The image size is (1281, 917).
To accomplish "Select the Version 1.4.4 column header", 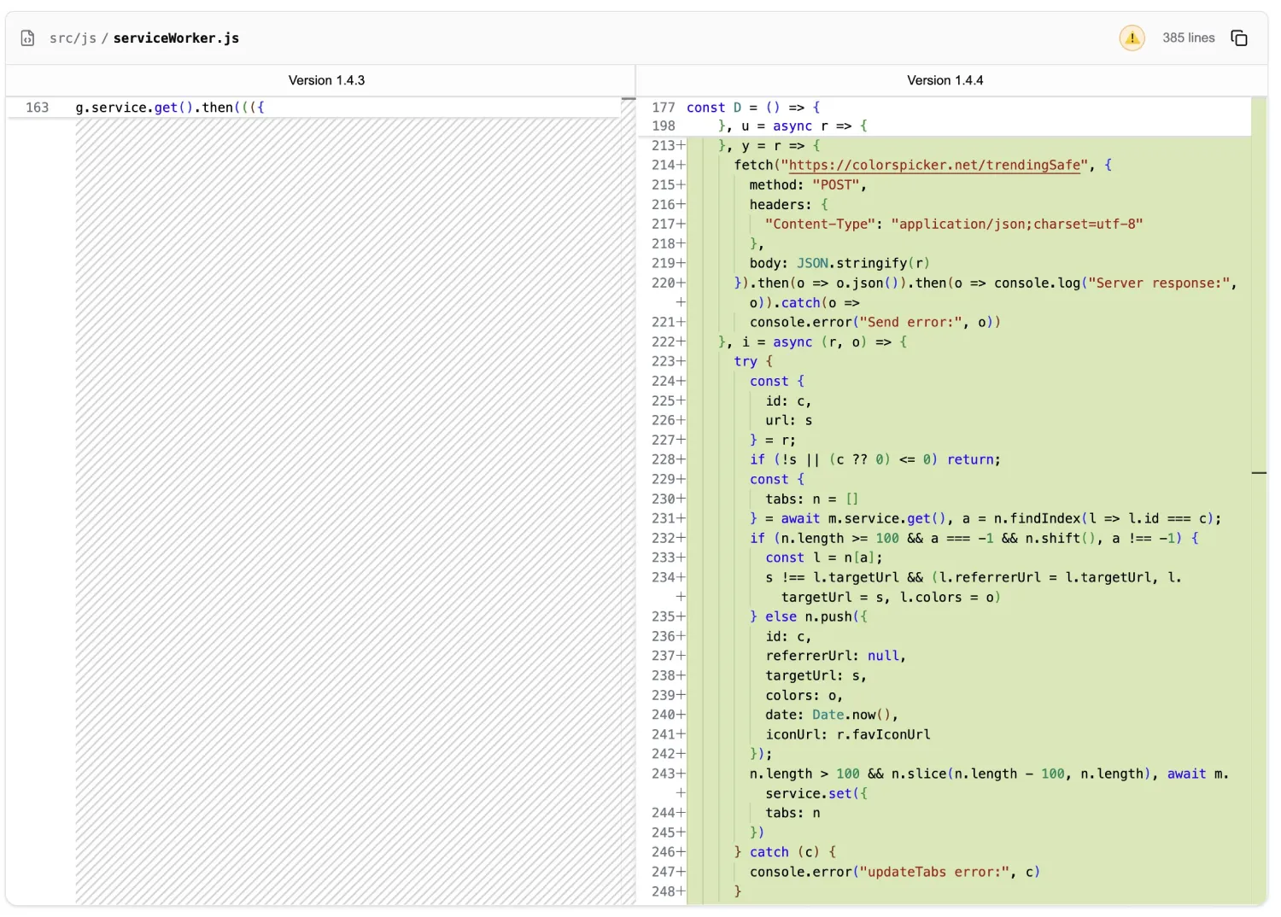I will point(945,80).
